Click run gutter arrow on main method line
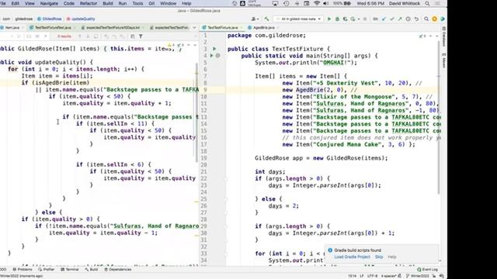This screenshot has height=279, width=497. point(212,55)
